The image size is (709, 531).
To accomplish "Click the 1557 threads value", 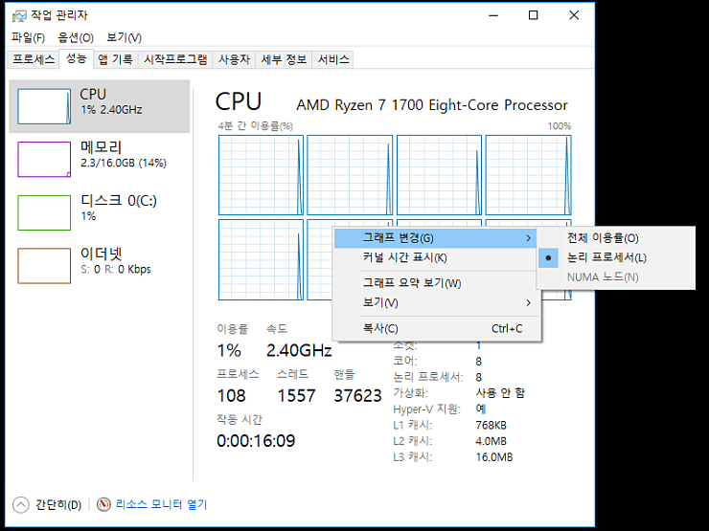I will pyautogui.click(x=296, y=395).
